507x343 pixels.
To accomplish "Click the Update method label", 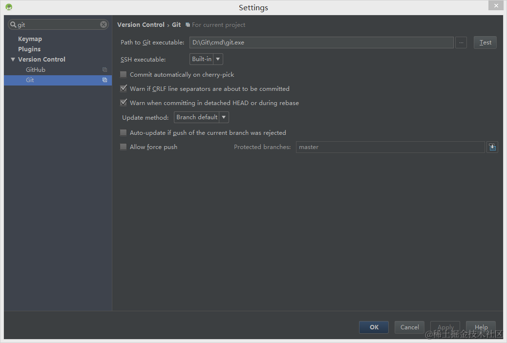I will (145, 117).
